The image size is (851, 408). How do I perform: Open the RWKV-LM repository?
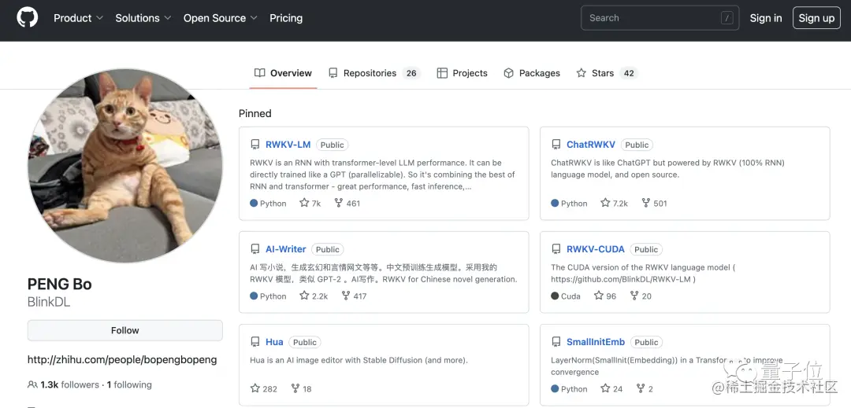tap(288, 145)
